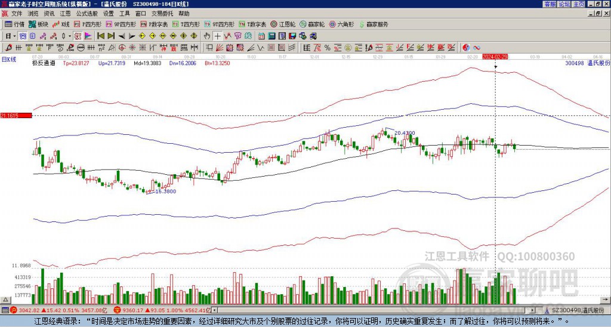Launch the 赢家轮 wheel tool
The width and height of the screenshot is (611, 327).
[x=312, y=24]
